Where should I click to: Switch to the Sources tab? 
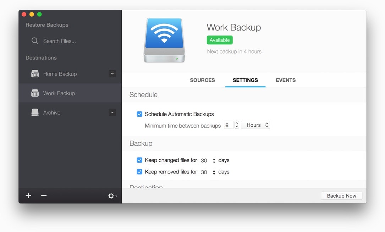coord(202,80)
